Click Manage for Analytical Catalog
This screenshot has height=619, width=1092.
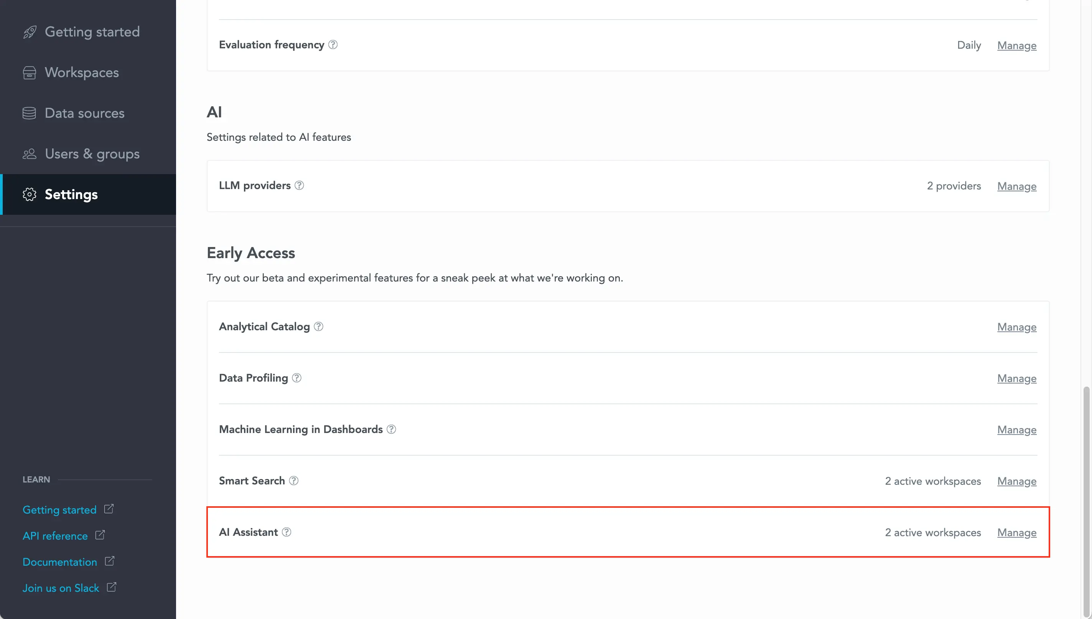pyautogui.click(x=1017, y=326)
